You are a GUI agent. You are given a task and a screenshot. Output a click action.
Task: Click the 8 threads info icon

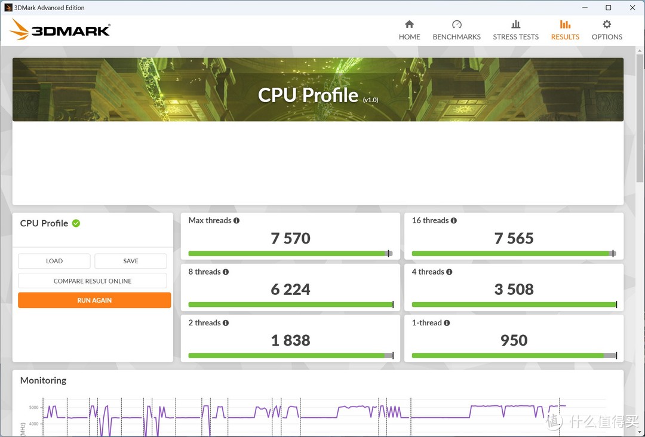pos(226,272)
